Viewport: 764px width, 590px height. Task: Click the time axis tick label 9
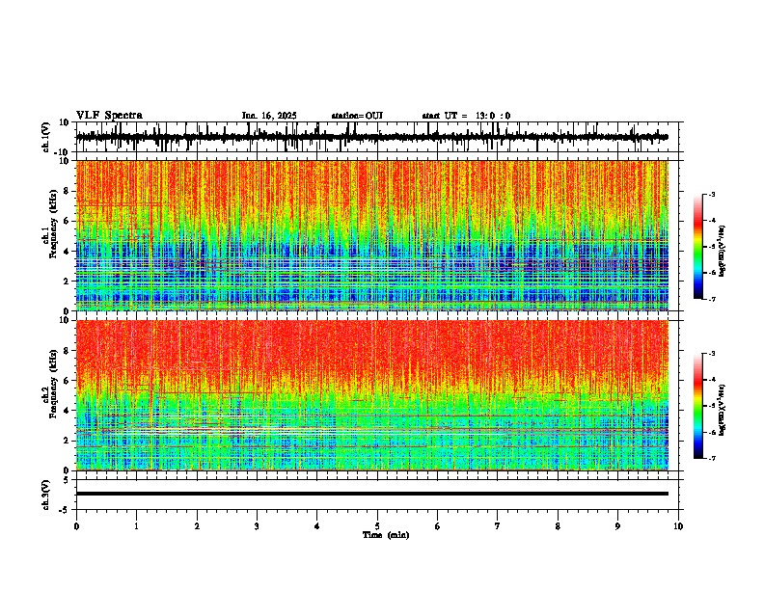617,526
